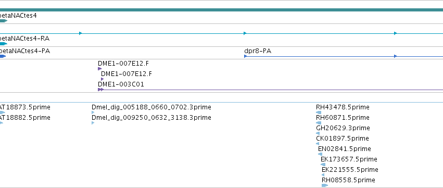Select the betaNACtes4-PA protein glyph
The image size is (443, 188).
click(x=3, y=56)
